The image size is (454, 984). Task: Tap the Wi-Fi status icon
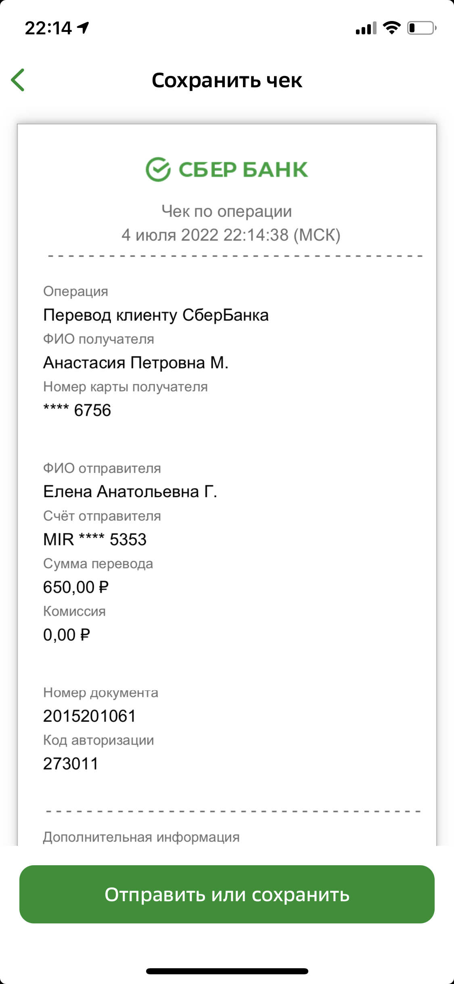tap(391, 27)
